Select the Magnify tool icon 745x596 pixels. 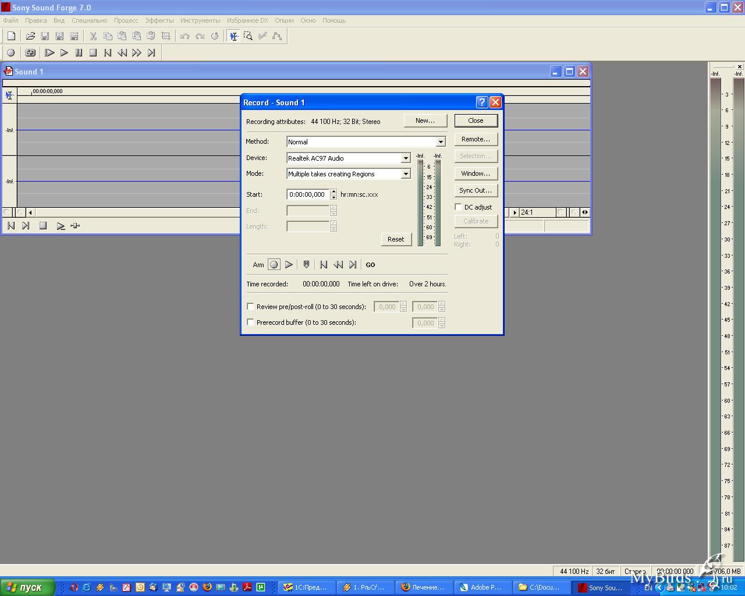coord(248,36)
